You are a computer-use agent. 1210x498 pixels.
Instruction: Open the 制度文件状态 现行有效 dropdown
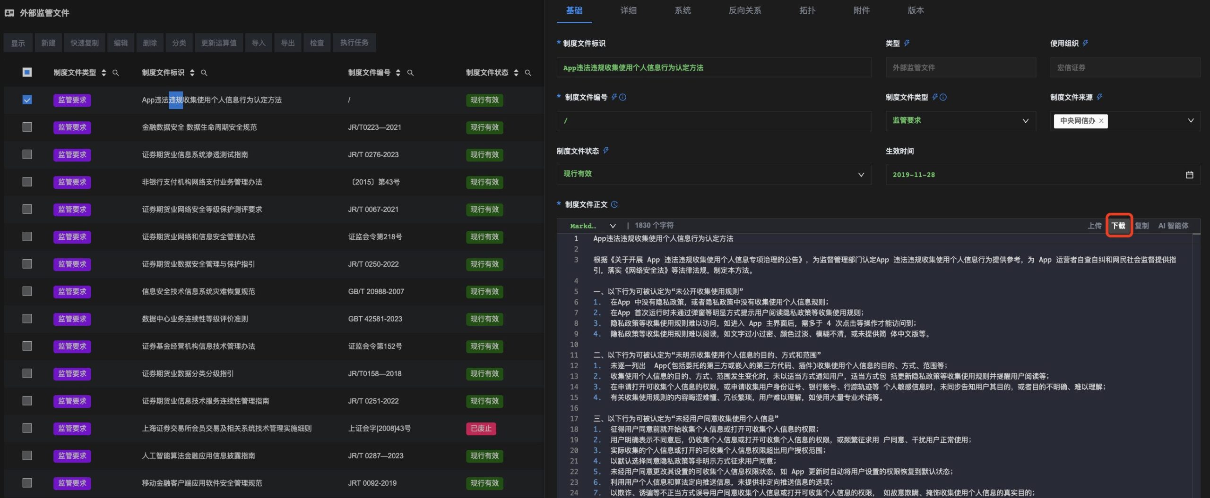[x=714, y=174]
